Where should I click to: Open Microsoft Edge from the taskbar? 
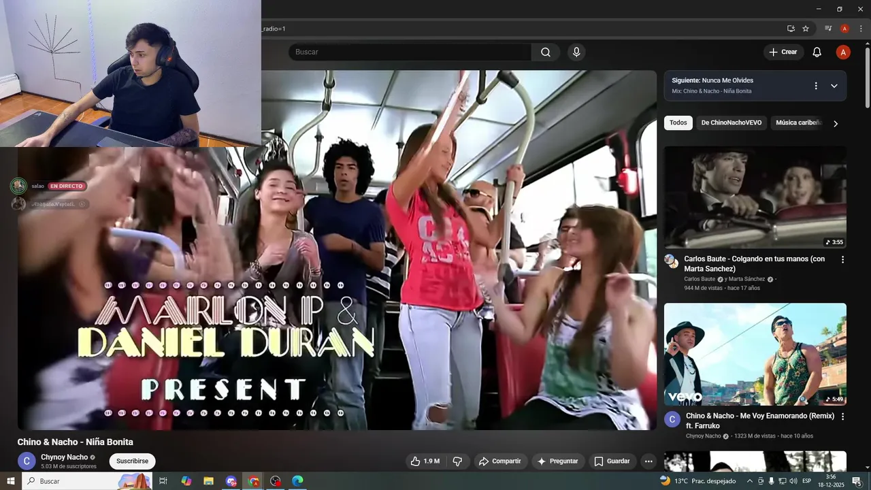(x=297, y=481)
